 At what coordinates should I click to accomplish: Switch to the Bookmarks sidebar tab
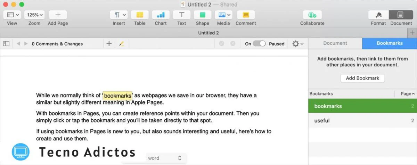(x=390, y=43)
